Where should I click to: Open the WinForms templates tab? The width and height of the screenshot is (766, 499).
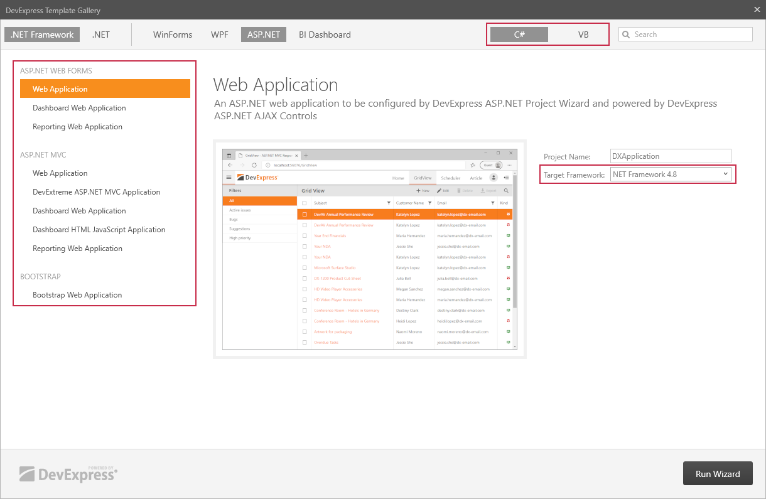(x=173, y=35)
